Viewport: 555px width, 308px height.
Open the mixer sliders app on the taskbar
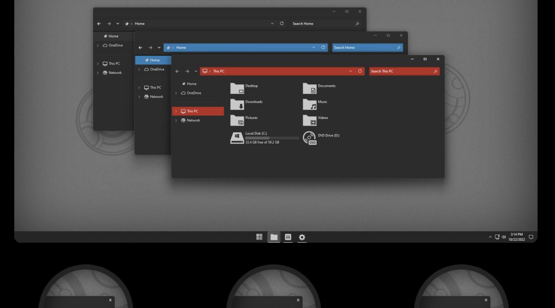point(288,237)
